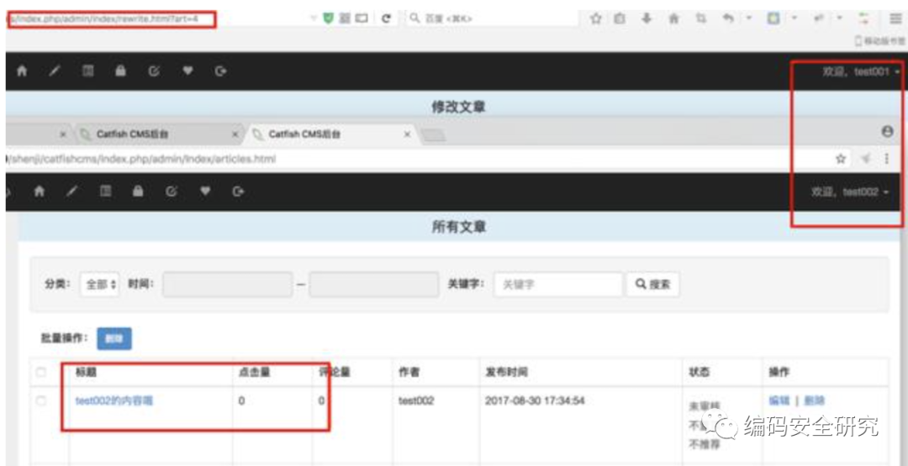The width and height of the screenshot is (908, 466).
Task: Click the blue 删除 batch delete button
Action: coord(114,339)
